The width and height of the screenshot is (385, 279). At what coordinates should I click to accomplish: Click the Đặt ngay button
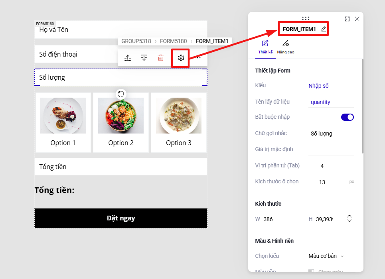coord(121,218)
